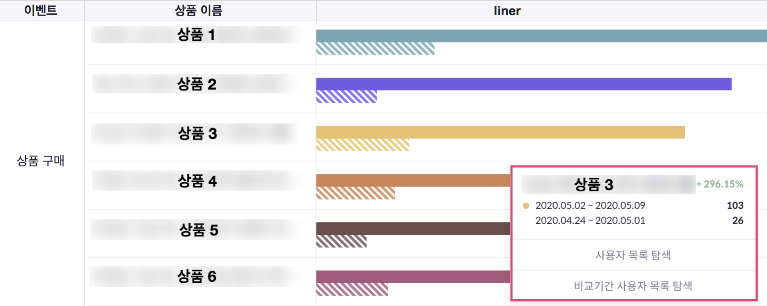This screenshot has width=767, height=306.
Task: Select the 상품 구매 event cell
Action: [41, 161]
